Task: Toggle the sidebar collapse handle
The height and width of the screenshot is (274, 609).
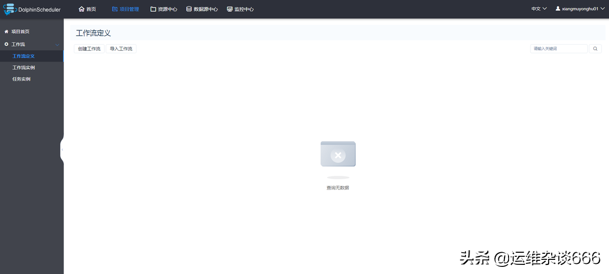Action: (62, 150)
